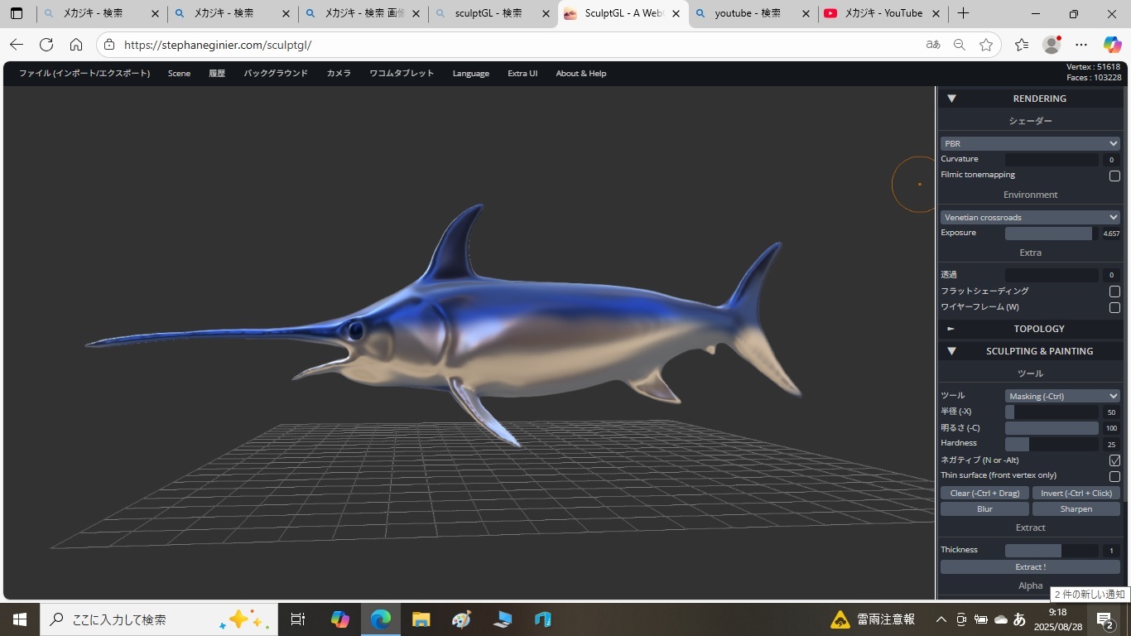This screenshot has width=1131, height=636.
Task: Open the Edge settings ellipsis menu
Action: tap(1081, 45)
